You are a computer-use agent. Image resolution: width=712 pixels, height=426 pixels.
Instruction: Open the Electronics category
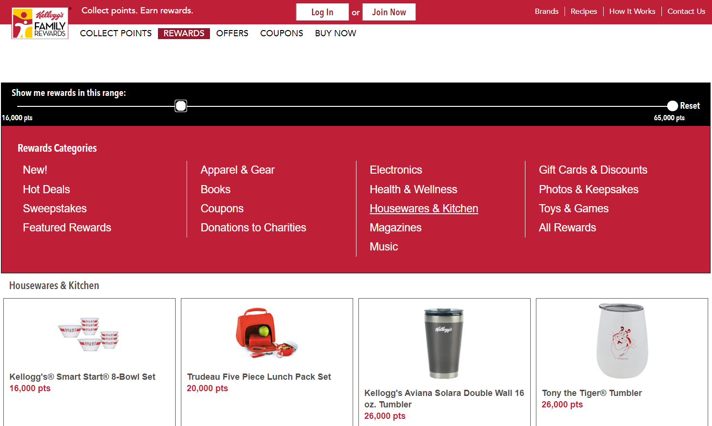coord(396,170)
